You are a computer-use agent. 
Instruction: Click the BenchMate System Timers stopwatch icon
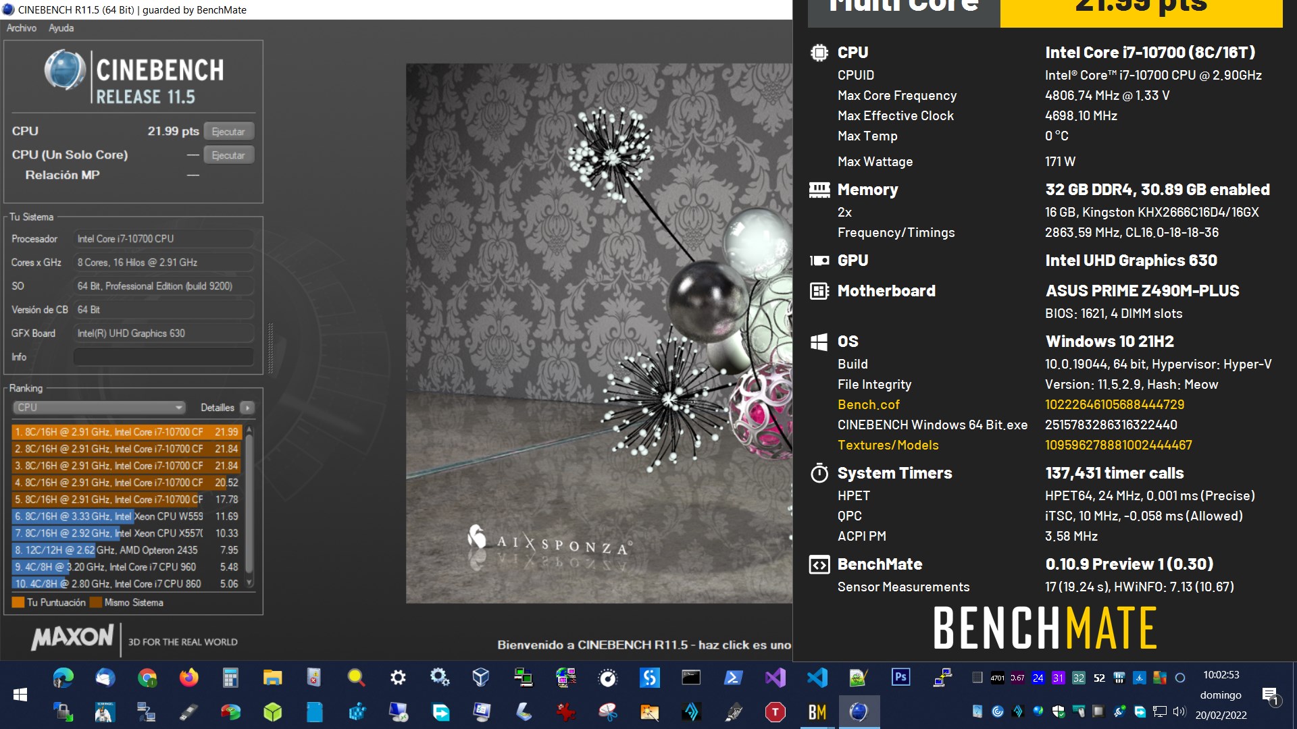pyautogui.click(x=819, y=473)
